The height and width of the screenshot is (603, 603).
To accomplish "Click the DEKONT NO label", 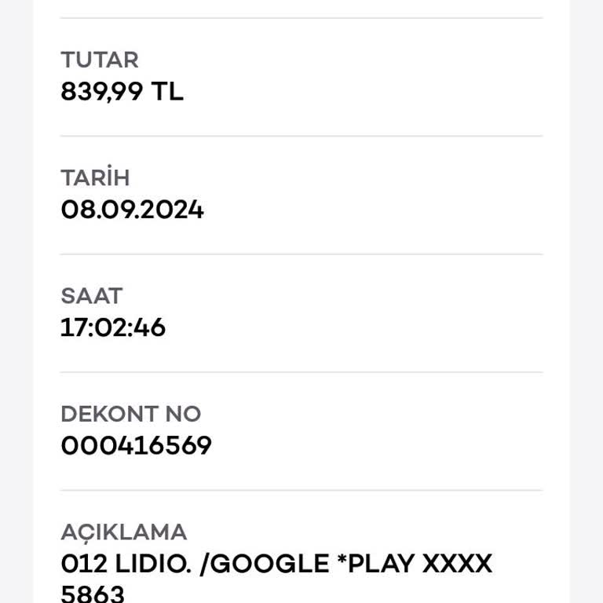I will coord(130,414).
